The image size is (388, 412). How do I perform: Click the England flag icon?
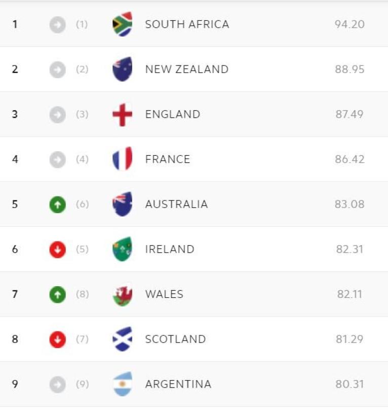tap(122, 115)
